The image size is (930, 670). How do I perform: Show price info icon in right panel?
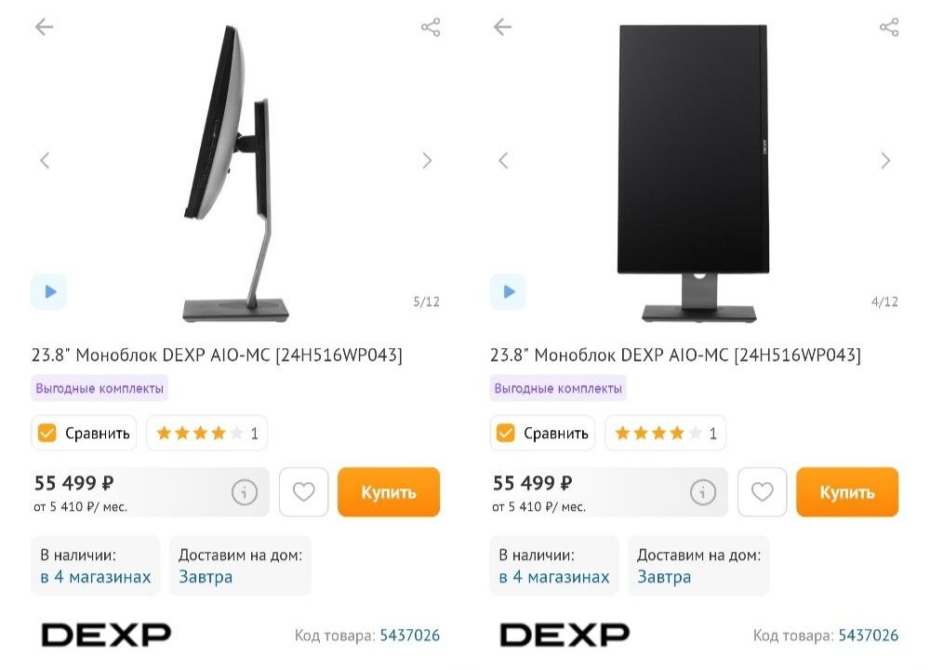coord(703,492)
